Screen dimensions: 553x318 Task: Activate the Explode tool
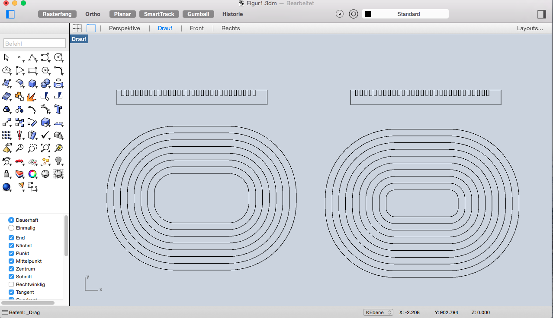click(32, 96)
